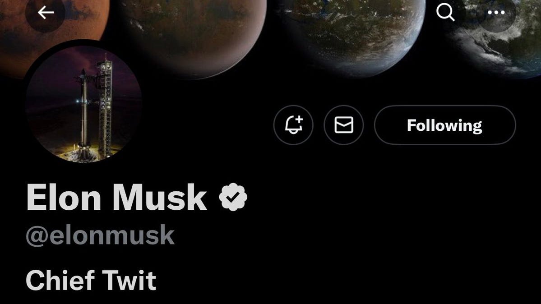Tap the plus sign on the bell
This screenshot has height=304, width=541.
click(x=299, y=120)
